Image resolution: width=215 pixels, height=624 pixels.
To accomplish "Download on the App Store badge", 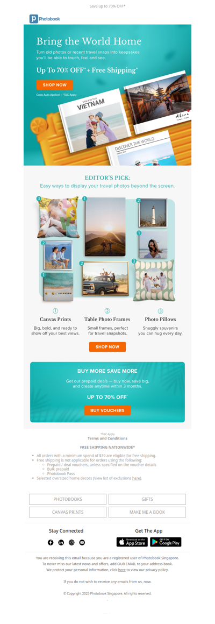I will (x=132, y=542).
